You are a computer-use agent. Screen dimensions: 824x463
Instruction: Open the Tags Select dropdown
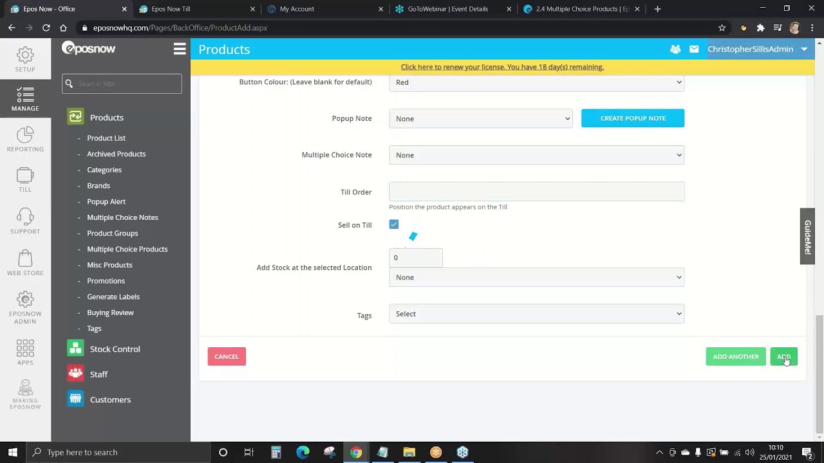pyautogui.click(x=536, y=314)
